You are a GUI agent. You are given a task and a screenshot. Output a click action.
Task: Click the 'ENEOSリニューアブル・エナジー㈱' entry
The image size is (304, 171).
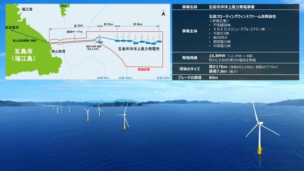[239, 29]
